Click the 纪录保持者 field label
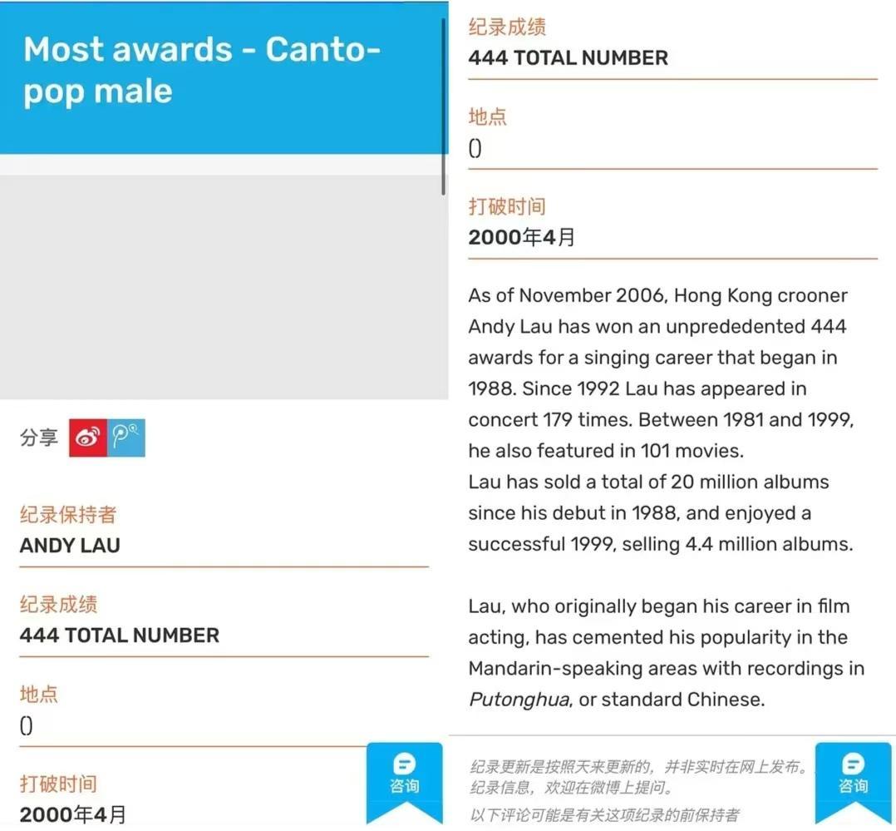 point(67,515)
